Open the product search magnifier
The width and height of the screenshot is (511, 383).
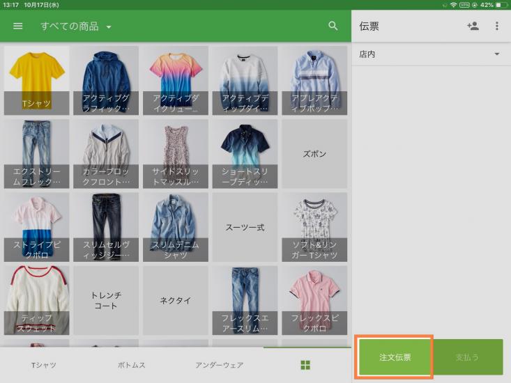[333, 26]
